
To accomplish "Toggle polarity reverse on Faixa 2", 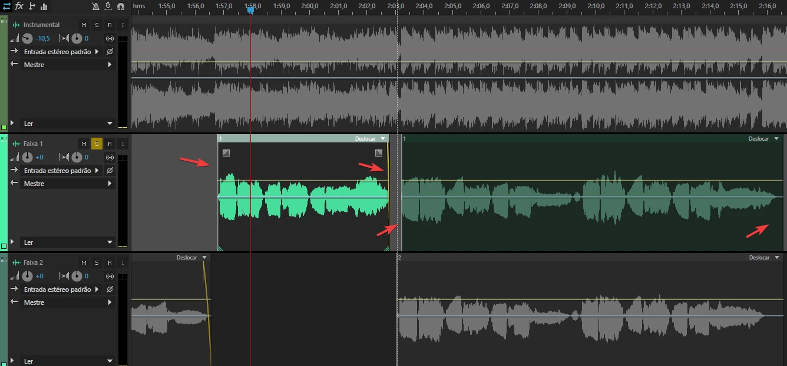I will 110,290.
